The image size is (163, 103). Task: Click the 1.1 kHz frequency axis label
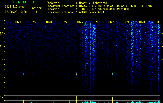(2, 33)
